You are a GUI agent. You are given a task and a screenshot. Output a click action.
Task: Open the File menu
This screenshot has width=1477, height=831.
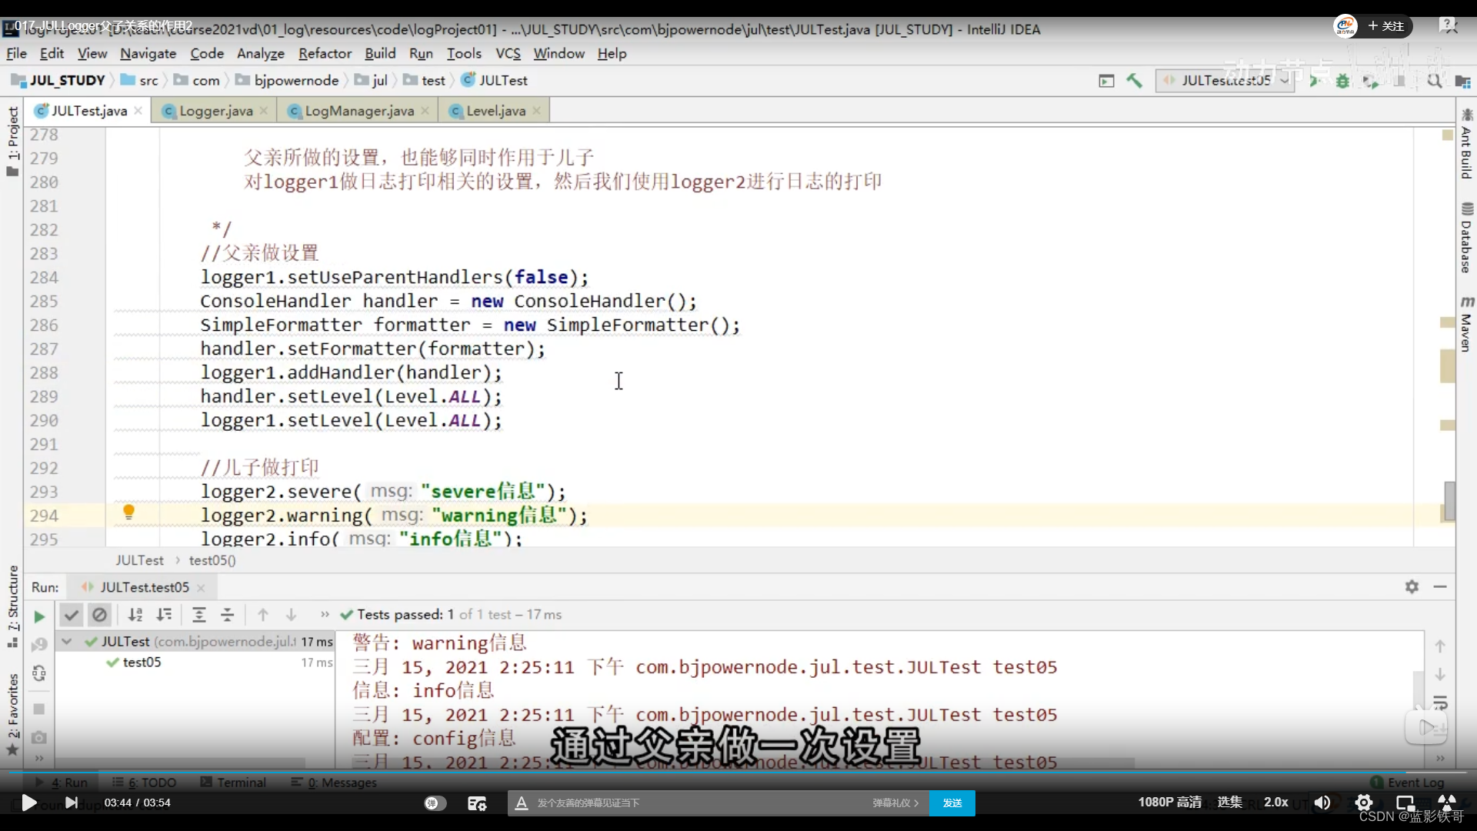point(16,53)
